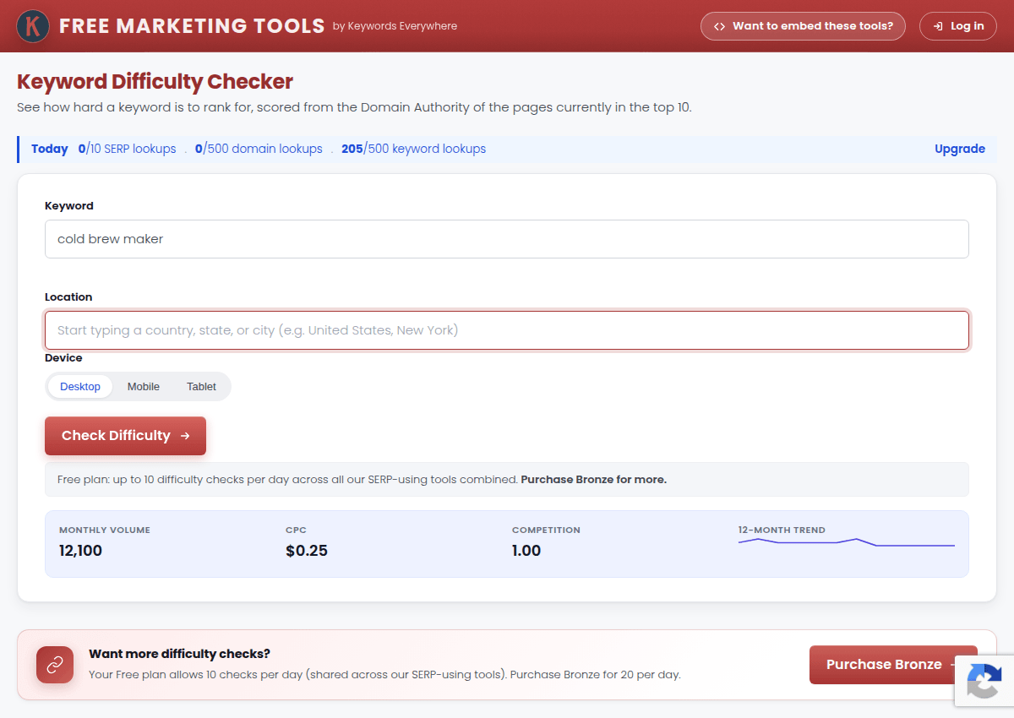
Task: Click the monthly volume value 12,100
Action: pos(81,551)
